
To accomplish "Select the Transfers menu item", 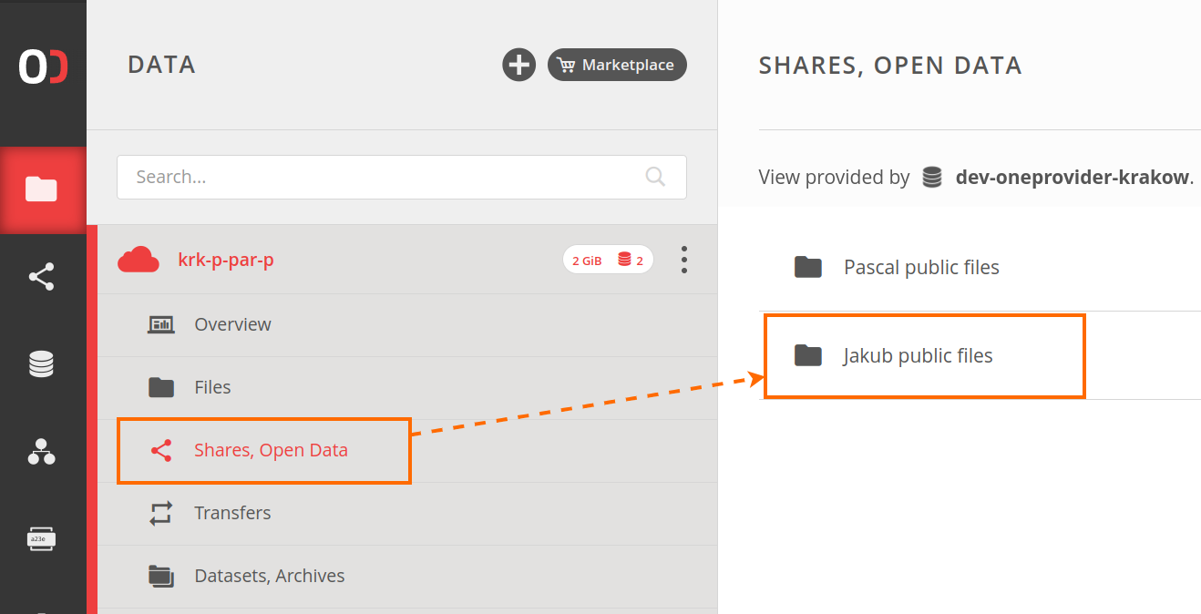I will (x=232, y=513).
